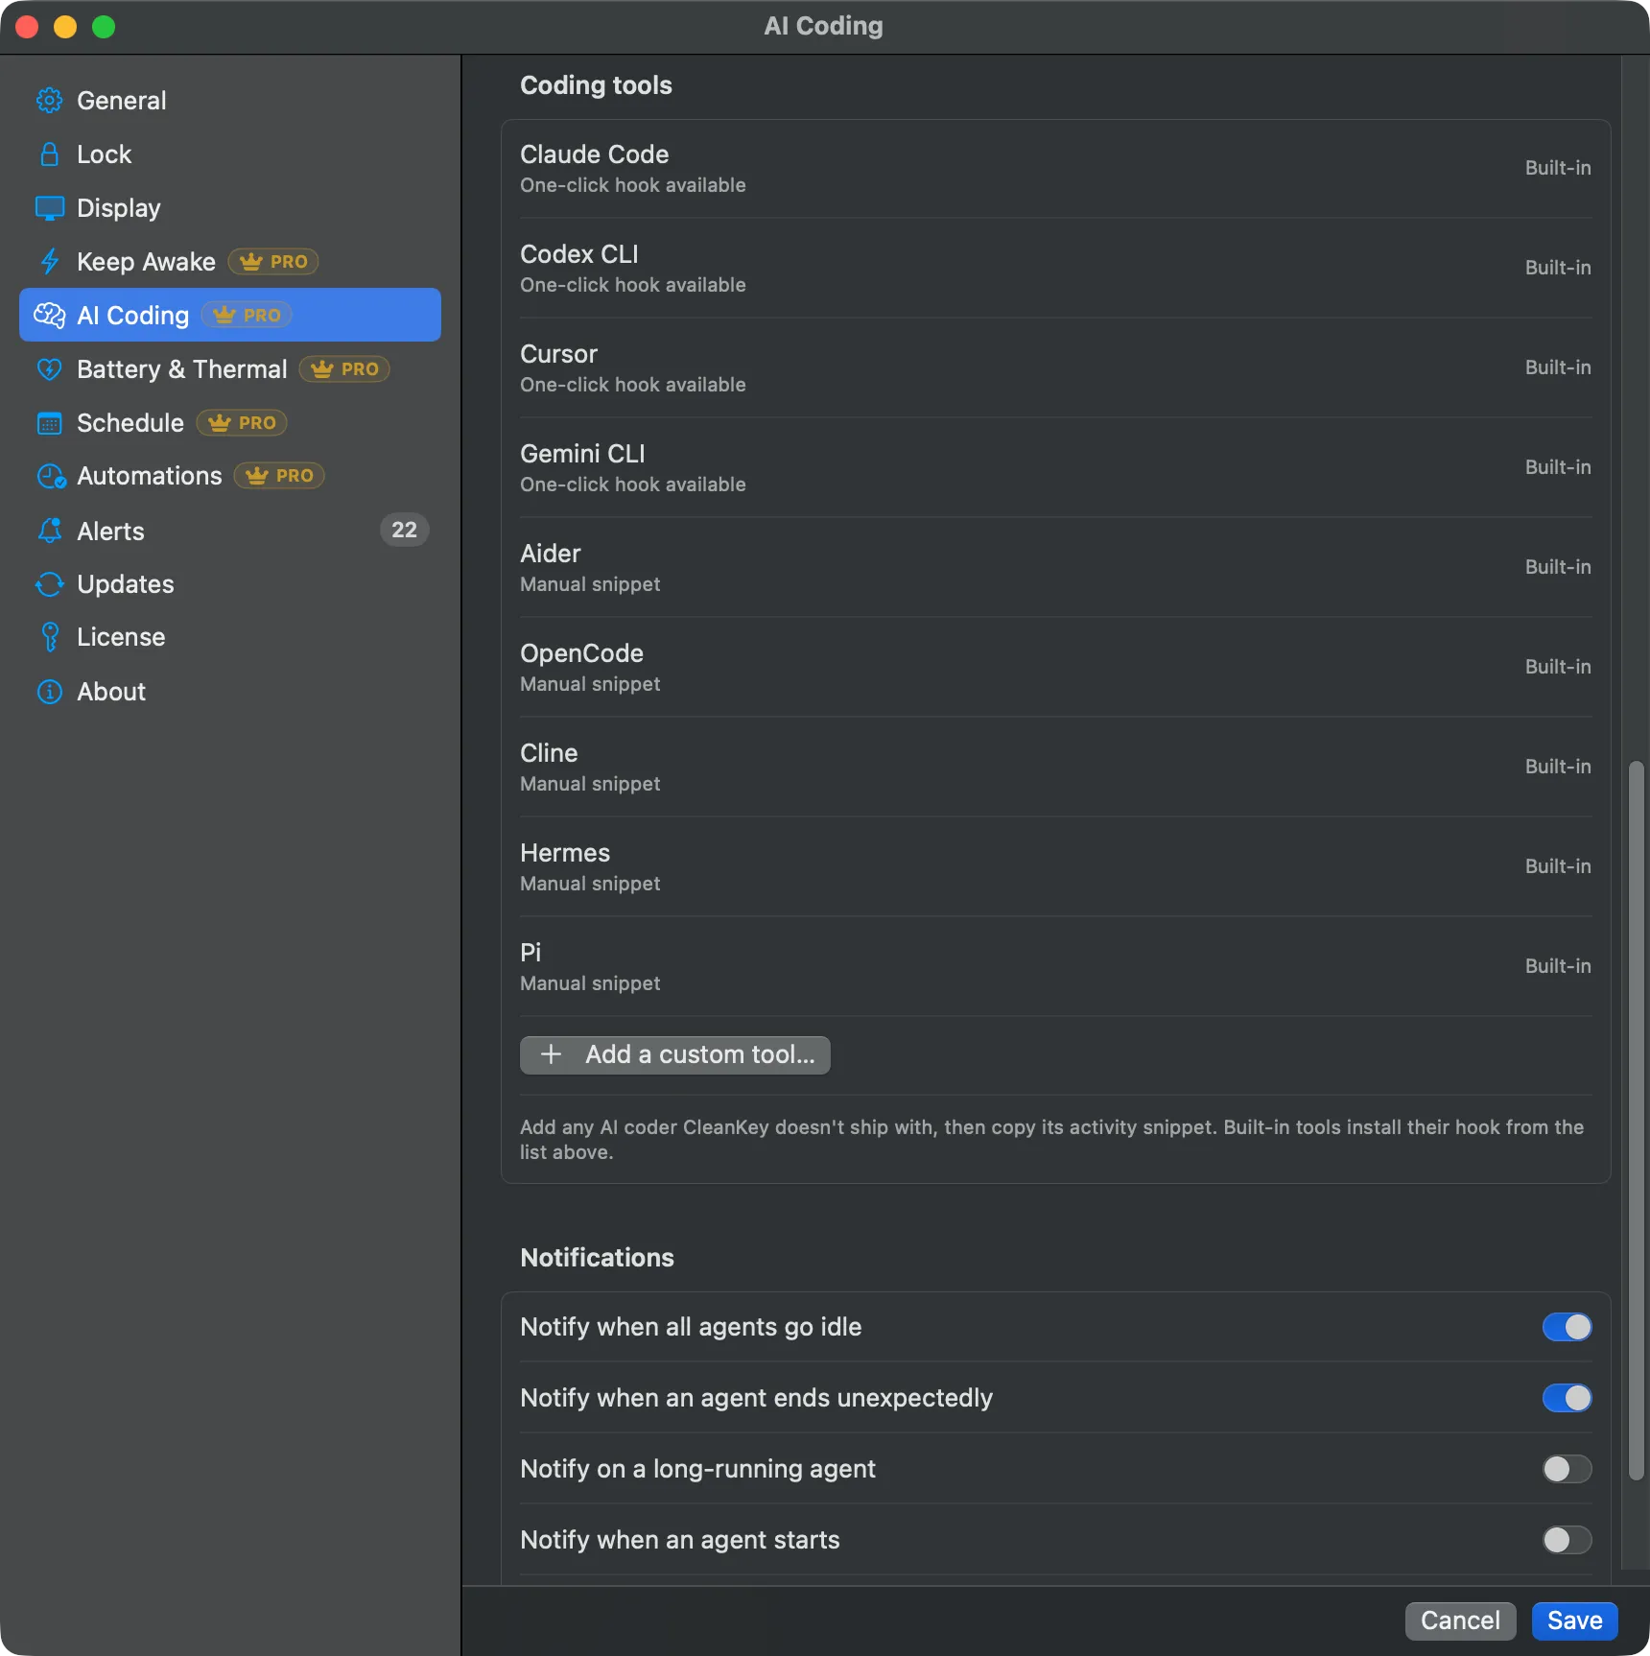Click the General gear icon
Screen dimensions: 1650x1656
coord(49,101)
